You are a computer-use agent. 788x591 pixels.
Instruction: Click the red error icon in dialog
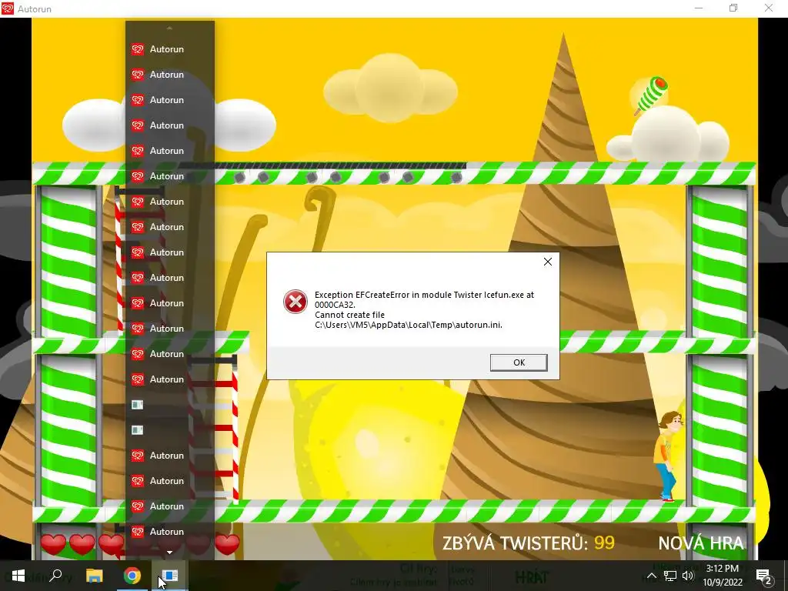tap(295, 302)
